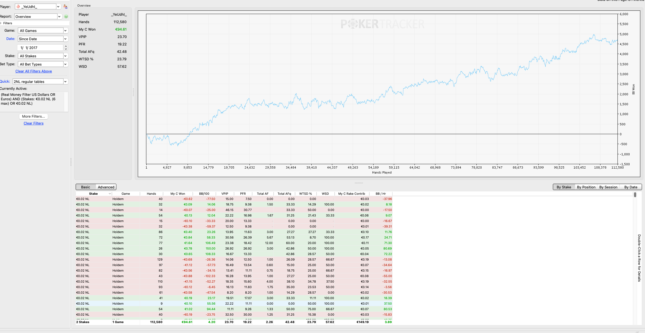Select the Basic tab
The height and width of the screenshot is (333, 645).
click(86, 187)
